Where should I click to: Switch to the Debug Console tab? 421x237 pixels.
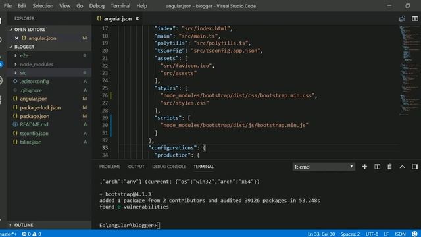(169, 167)
